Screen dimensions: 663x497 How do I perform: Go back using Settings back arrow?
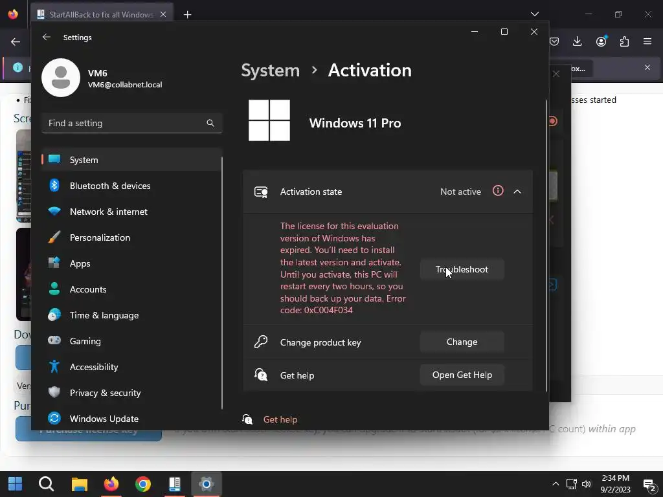coord(47,37)
